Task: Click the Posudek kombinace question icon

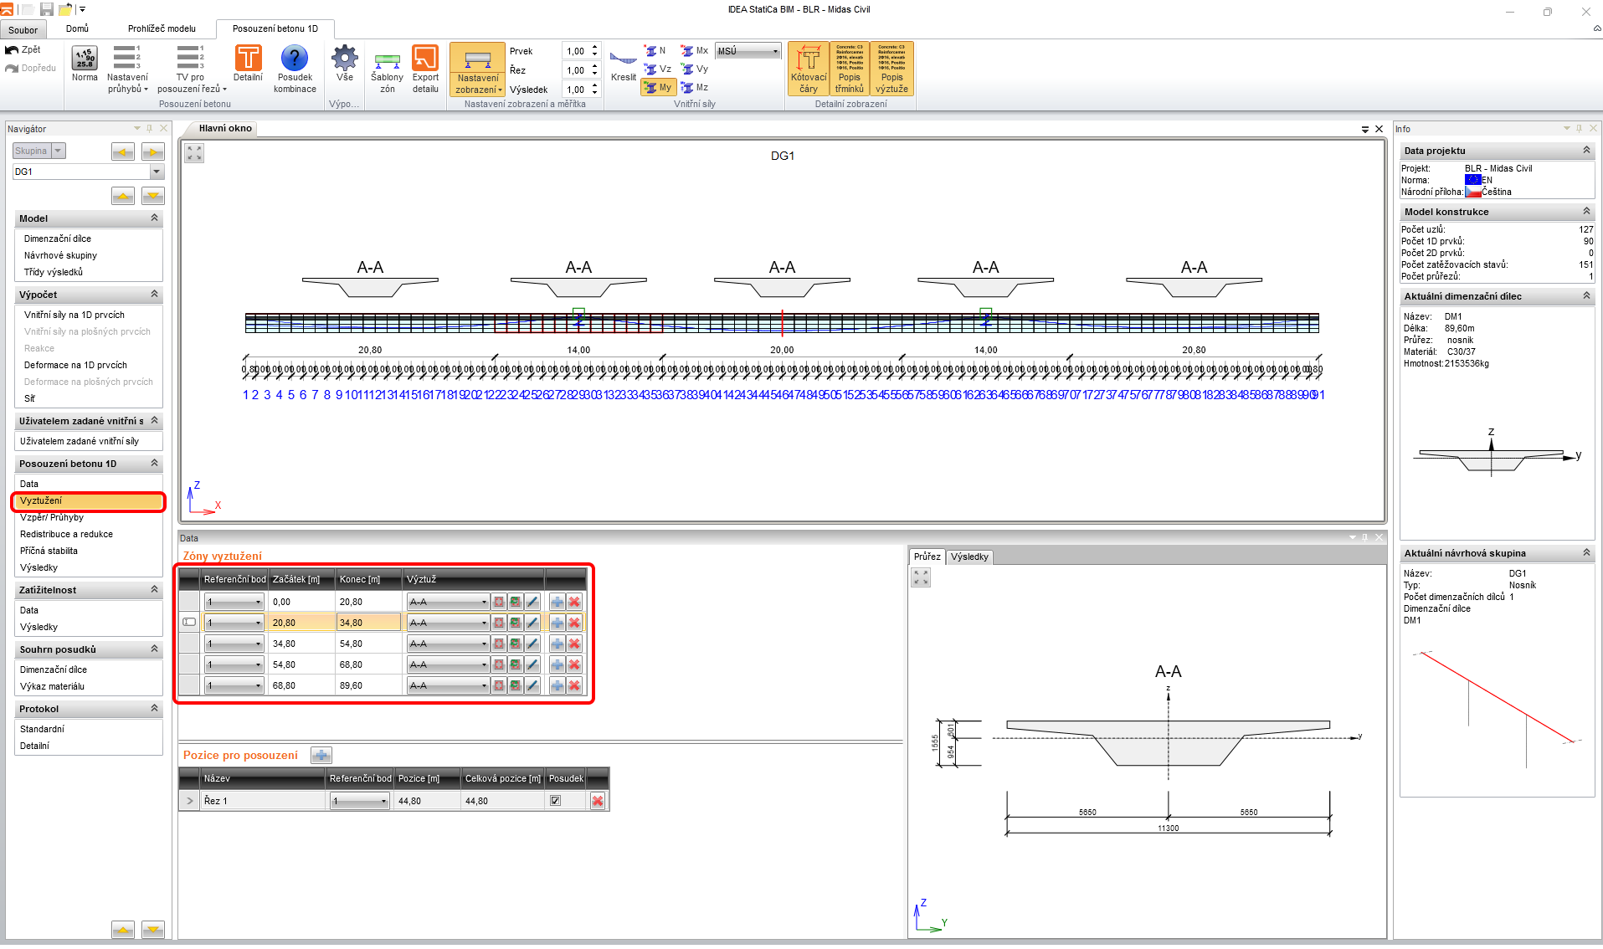Action: (x=295, y=59)
